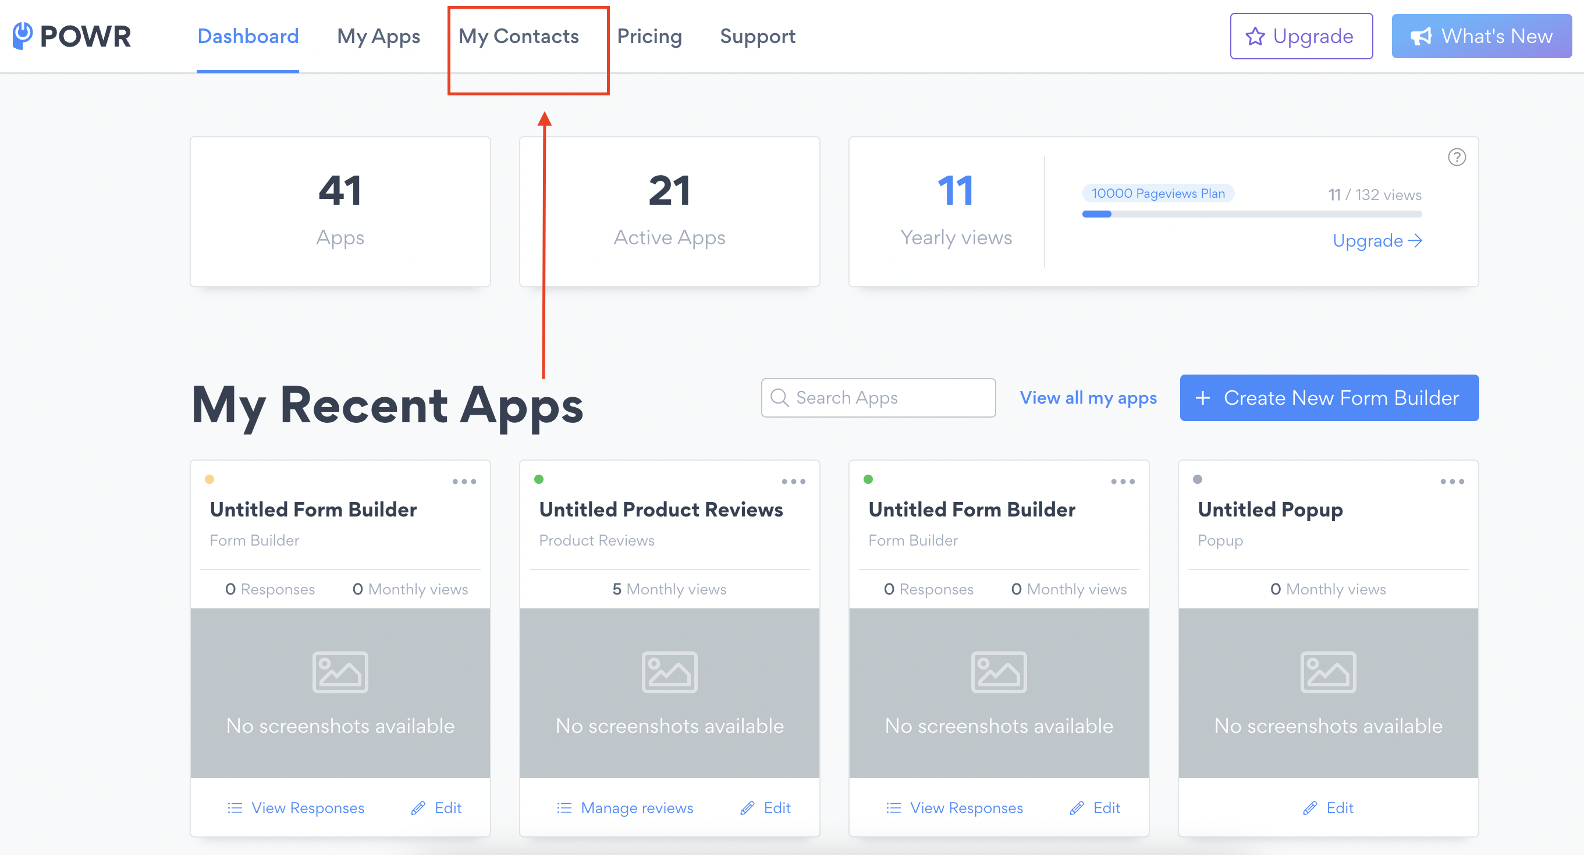Open the My Apps tab
The image size is (1584, 855).
(379, 36)
